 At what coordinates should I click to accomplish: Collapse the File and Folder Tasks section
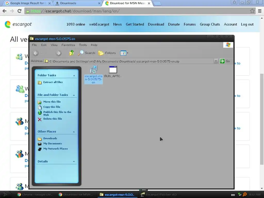[x=74, y=95]
